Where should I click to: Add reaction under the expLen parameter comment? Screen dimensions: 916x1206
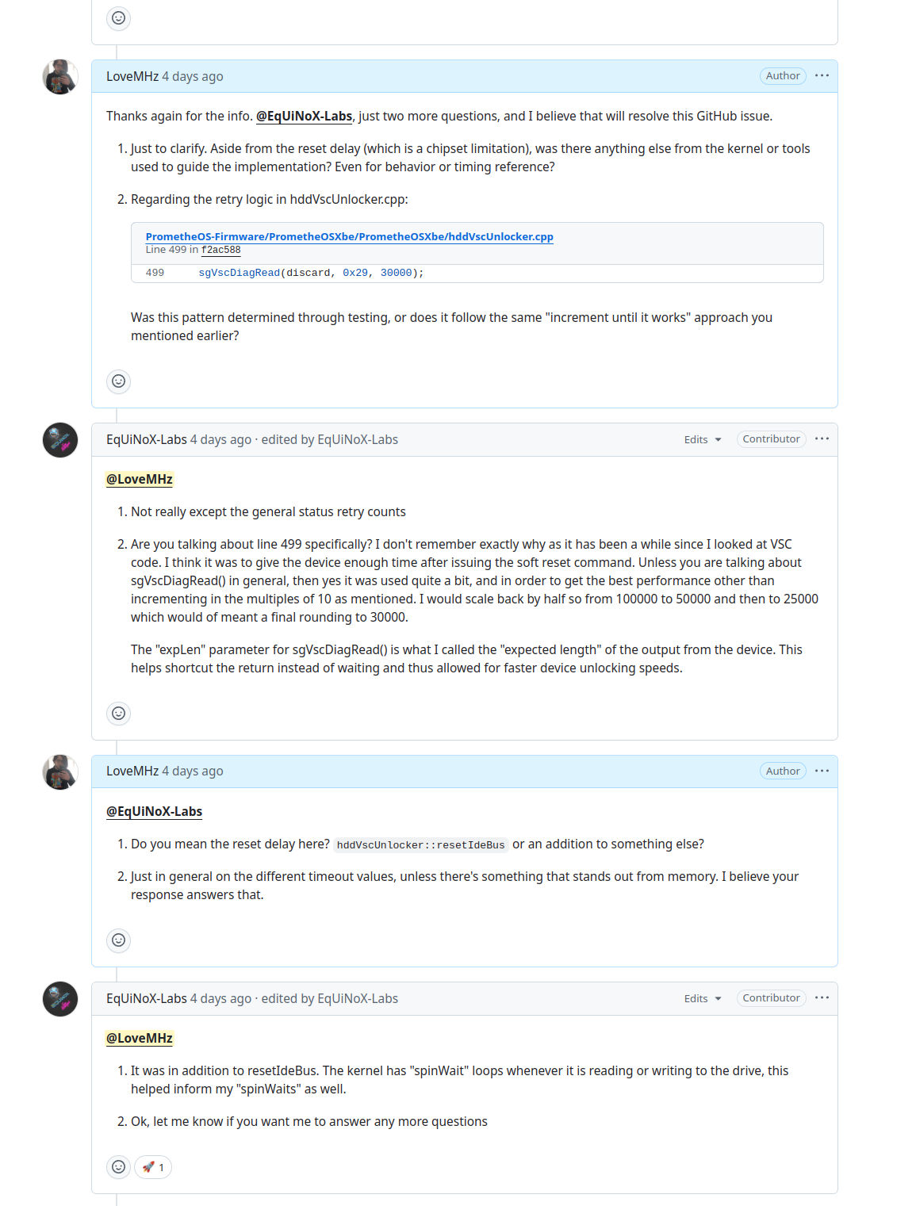tap(118, 714)
